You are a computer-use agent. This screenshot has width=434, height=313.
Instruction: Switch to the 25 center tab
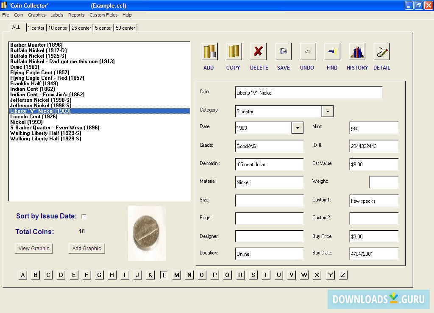[81, 28]
